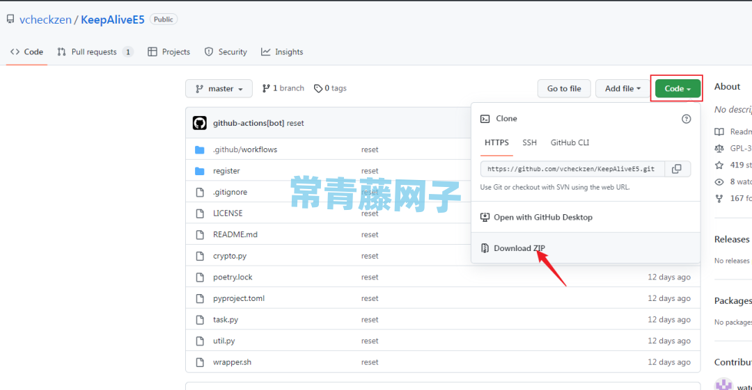This screenshot has height=390, width=752.
Task: Click the star icon in About sidebar
Action: (719, 165)
